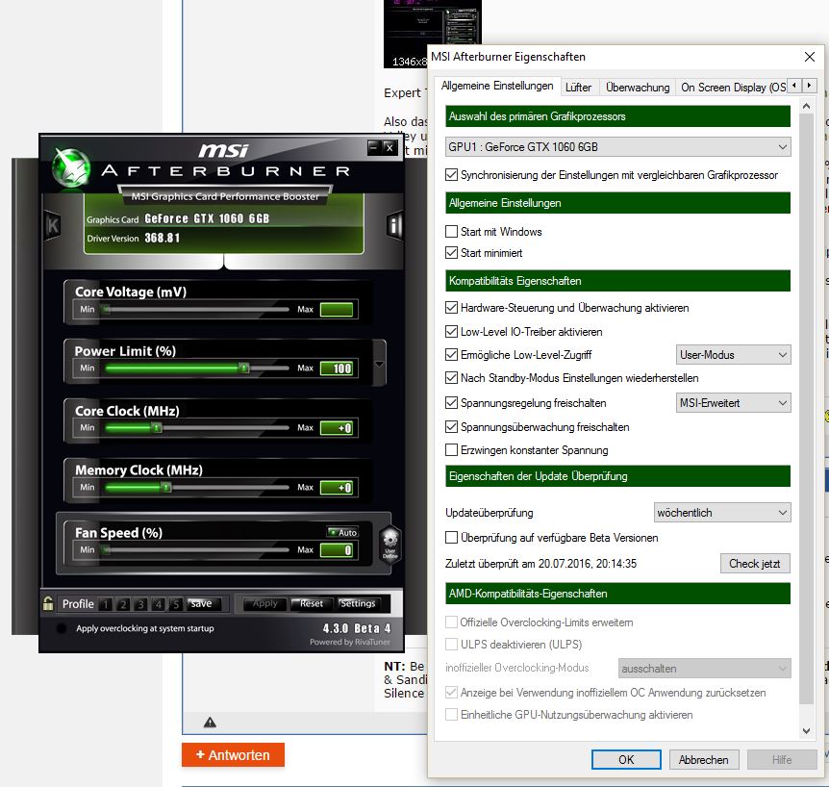
Task: Click the Core Voltage value field
Action: [337, 310]
